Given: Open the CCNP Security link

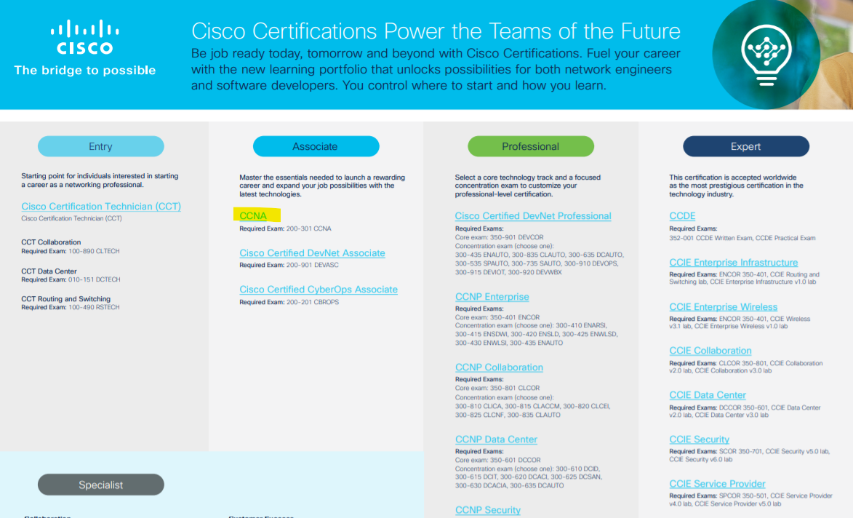Looking at the screenshot, I should point(488,510).
